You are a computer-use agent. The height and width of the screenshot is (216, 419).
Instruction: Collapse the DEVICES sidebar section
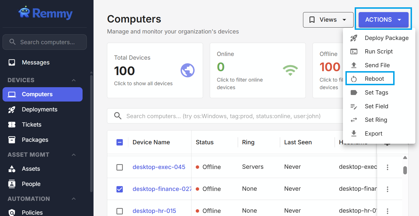(74, 80)
